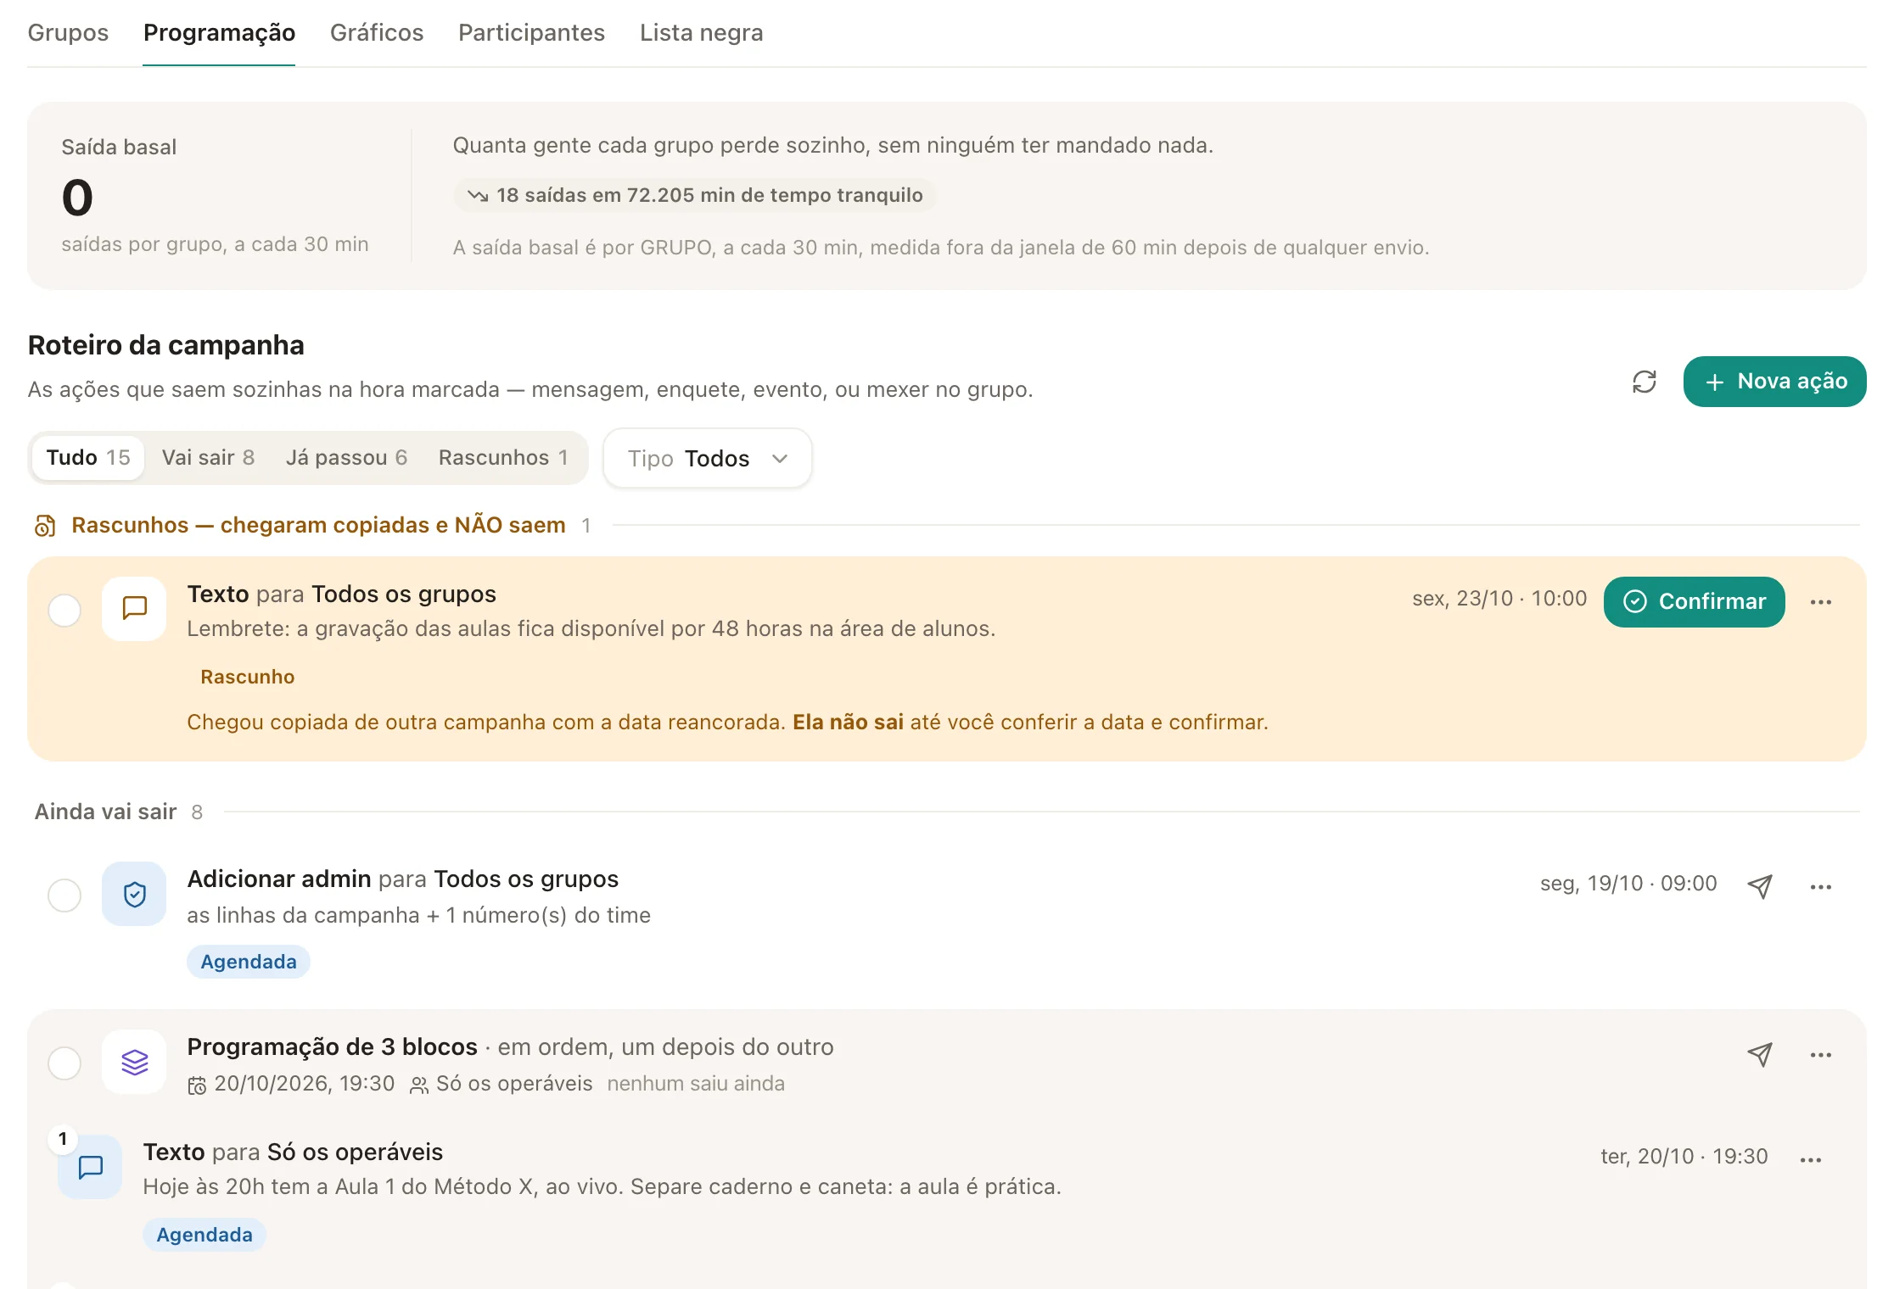Open the Lista negra tab
Image resolution: width=1894 pixels, height=1289 pixels.
click(x=701, y=33)
